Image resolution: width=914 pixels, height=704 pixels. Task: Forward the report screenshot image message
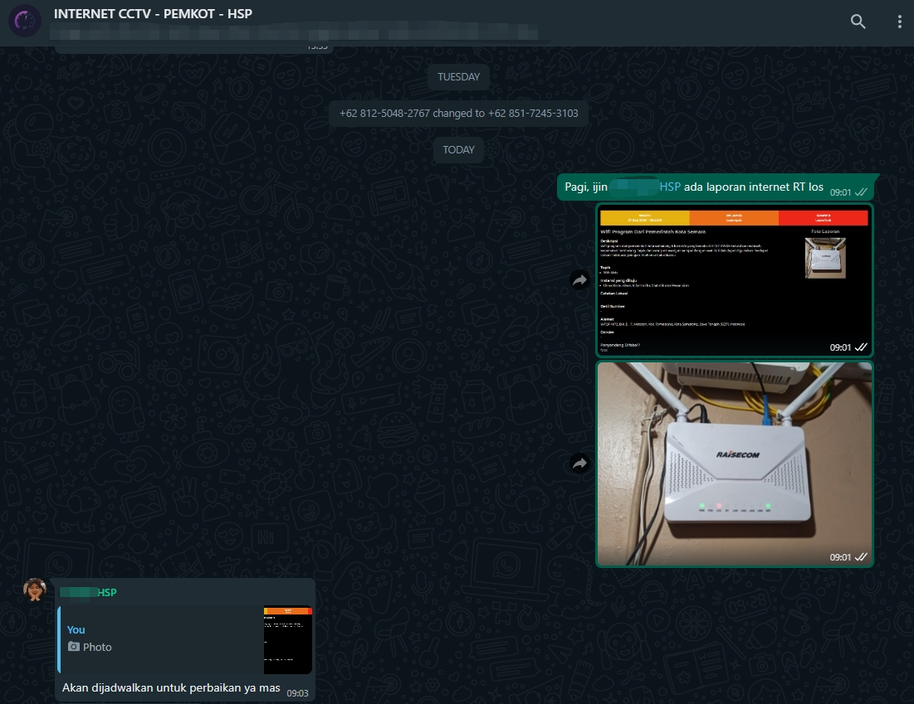point(579,280)
